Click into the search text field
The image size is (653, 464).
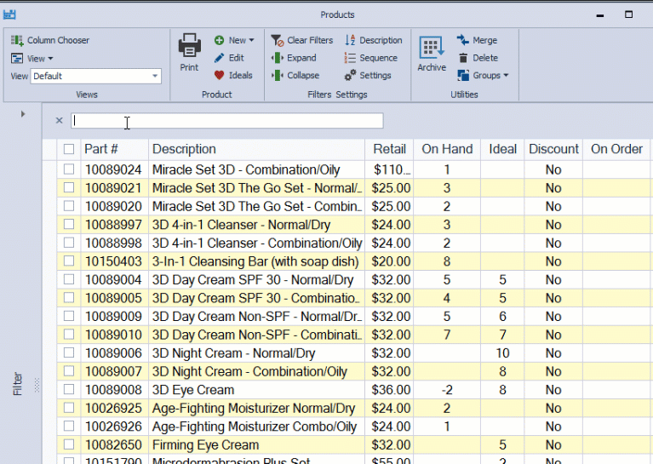[227, 121]
